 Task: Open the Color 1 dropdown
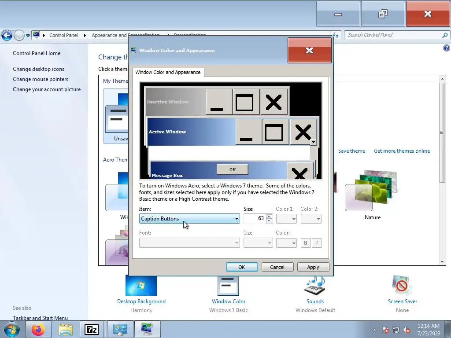(286, 219)
